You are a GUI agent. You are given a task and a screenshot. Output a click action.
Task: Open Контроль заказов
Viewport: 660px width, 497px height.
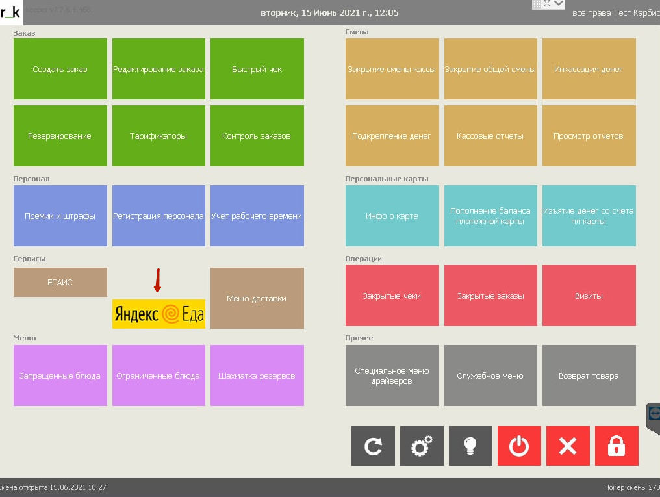[x=257, y=136]
